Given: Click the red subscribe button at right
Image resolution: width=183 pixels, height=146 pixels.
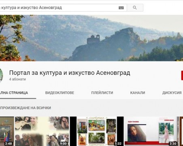Looking at the screenshot, I should click(182, 75).
